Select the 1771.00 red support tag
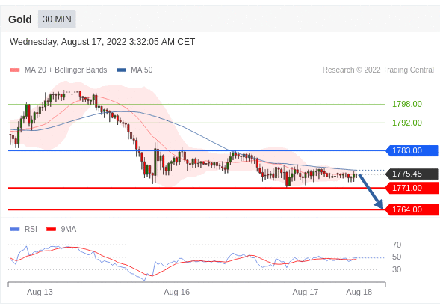This screenshot has height=306, width=440. (412, 188)
